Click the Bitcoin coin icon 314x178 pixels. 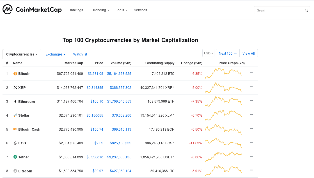(15, 73)
